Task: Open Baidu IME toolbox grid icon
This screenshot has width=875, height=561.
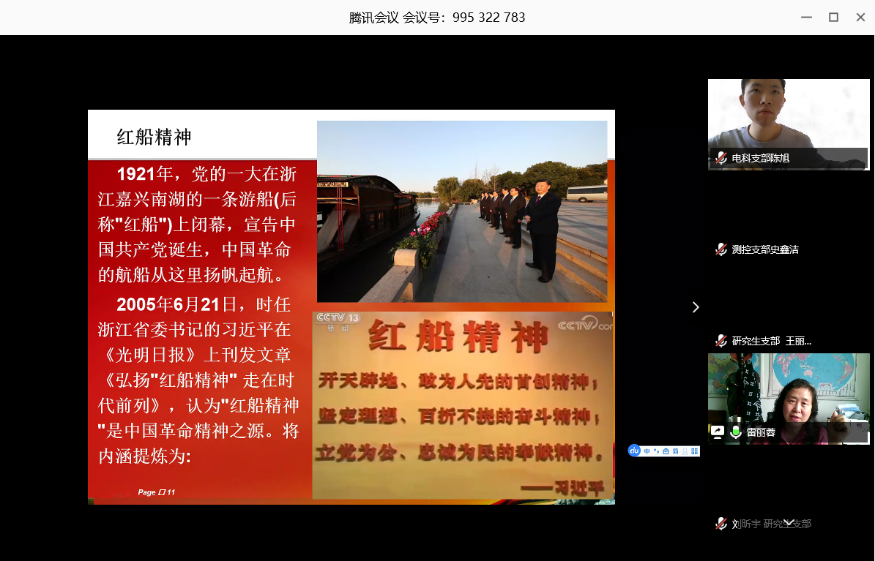Action: pos(694,451)
